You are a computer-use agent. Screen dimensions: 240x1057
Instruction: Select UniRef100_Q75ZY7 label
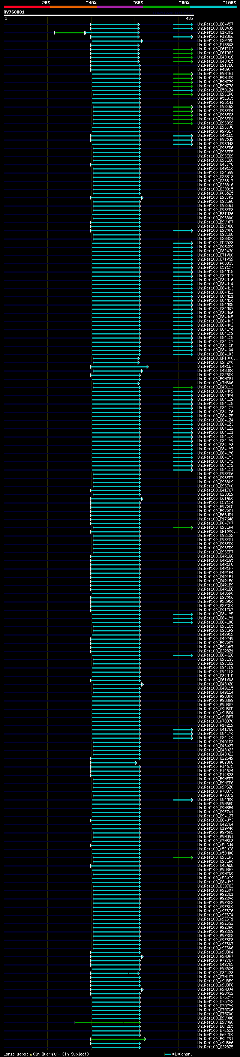point(215,997)
